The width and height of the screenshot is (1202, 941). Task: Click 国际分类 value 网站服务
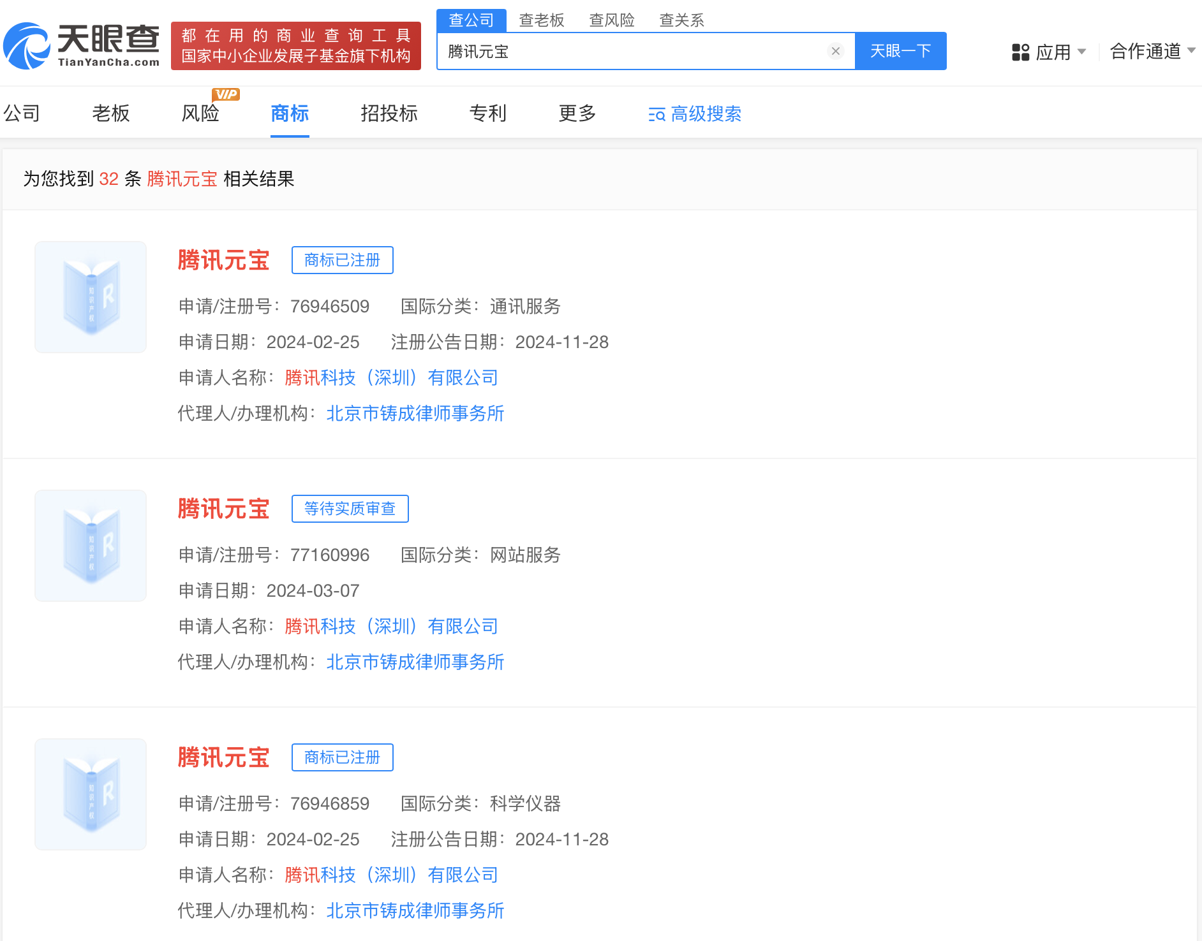[526, 555]
